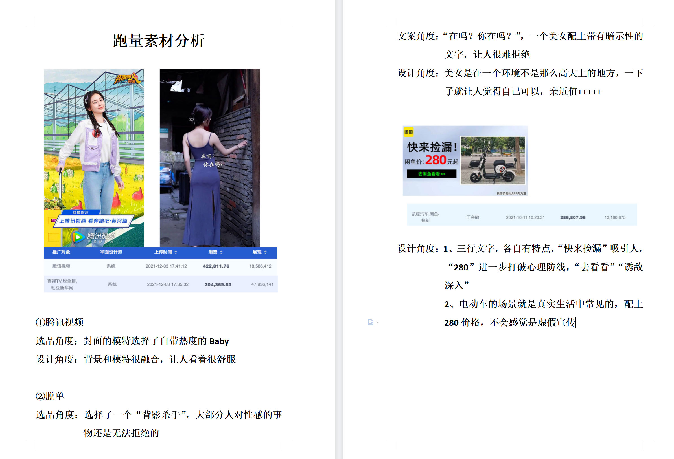Image resolution: width=674 pixels, height=459 pixels.
Task: Click the value 13,180,875
Action: [x=615, y=217]
